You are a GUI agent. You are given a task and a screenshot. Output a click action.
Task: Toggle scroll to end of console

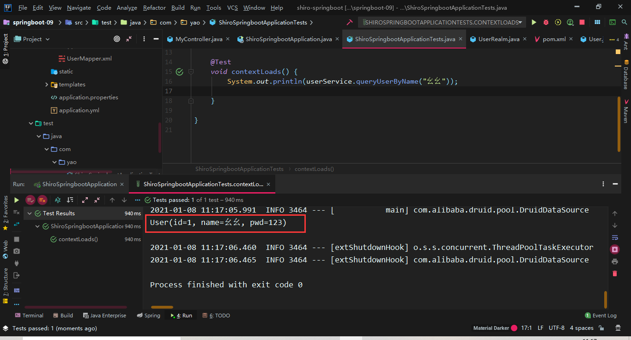click(x=614, y=249)
